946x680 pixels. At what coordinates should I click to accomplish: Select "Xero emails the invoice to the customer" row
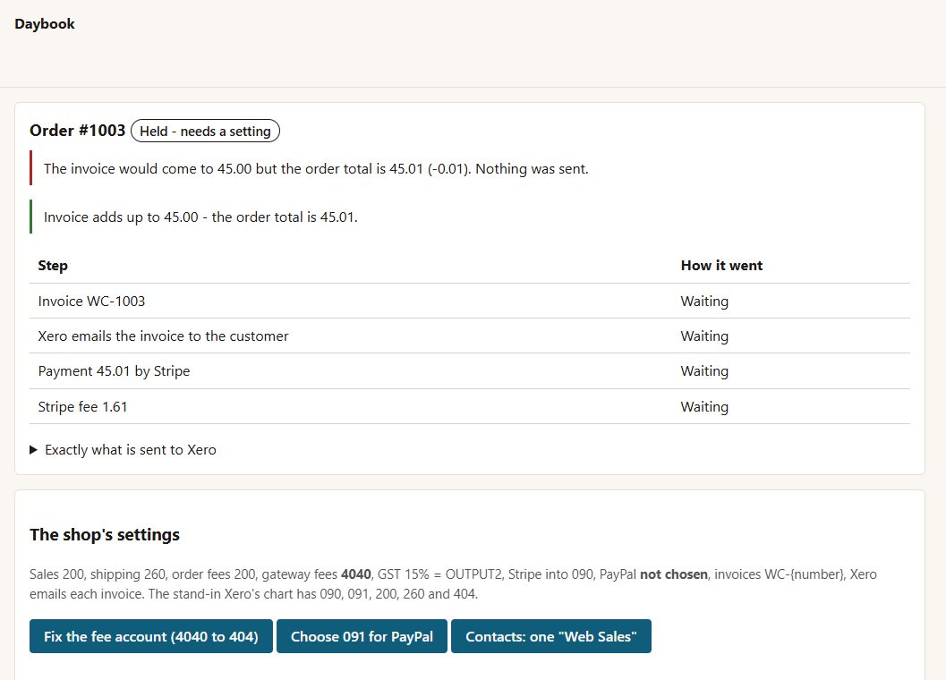click(x=470, y=336)
